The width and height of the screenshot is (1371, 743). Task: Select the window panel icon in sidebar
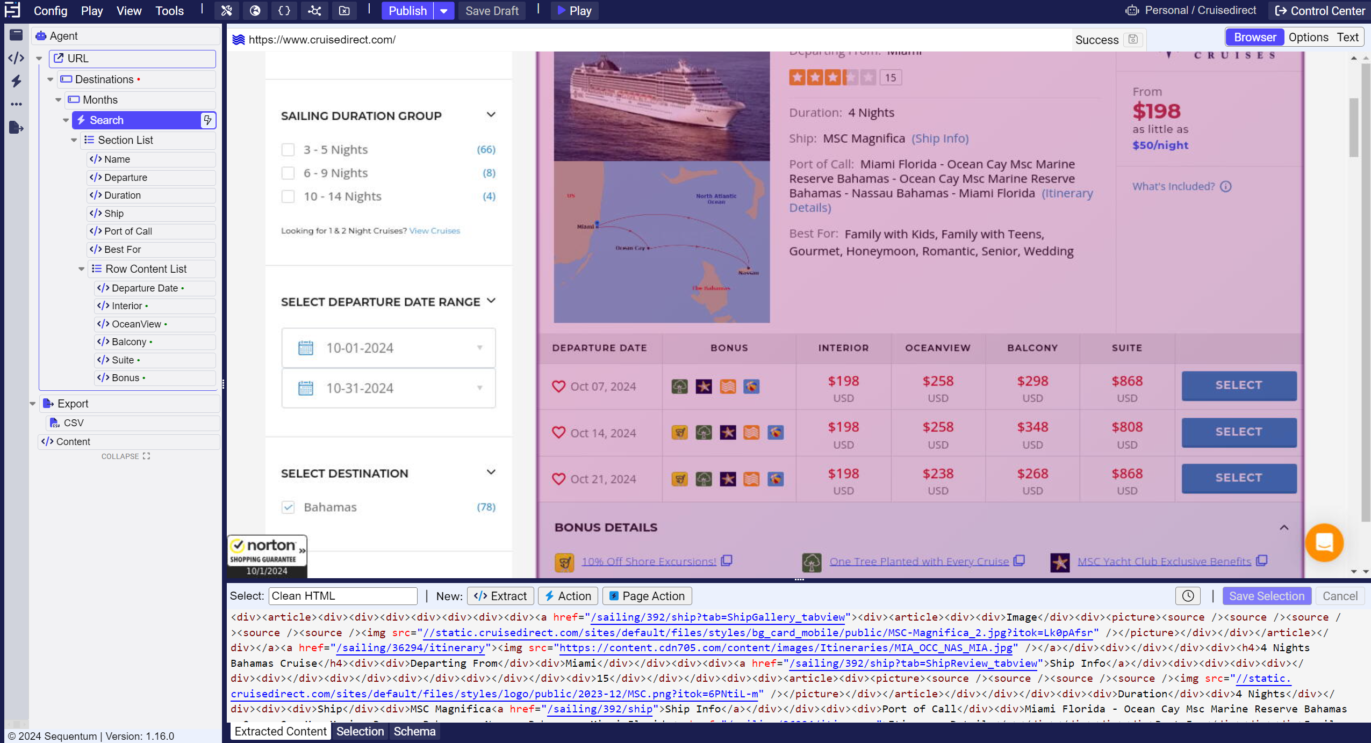[x=16, y=35]
